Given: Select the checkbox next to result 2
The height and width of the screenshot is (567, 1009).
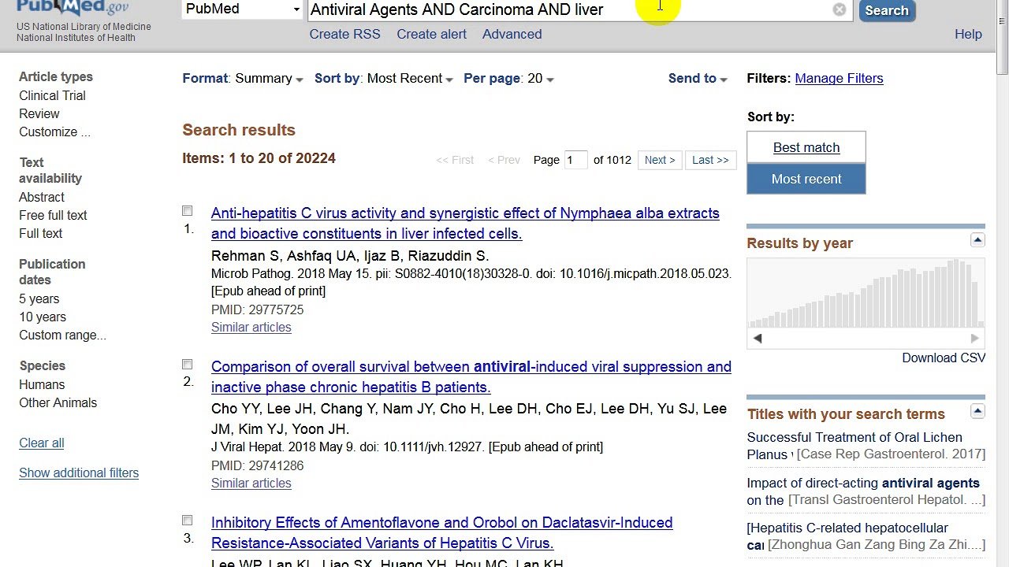Looking at the screenshot, I should tap(188, 365).
